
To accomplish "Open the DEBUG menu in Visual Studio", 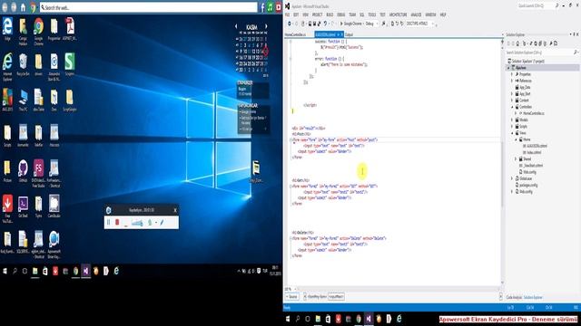I will [x=341, y=14].
